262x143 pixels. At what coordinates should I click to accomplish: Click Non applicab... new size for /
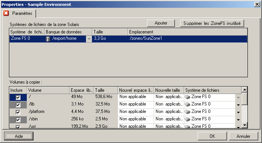pos(169,97)
